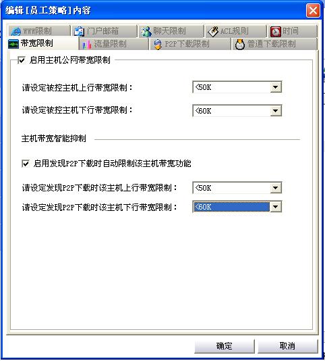325x361 pixels.
Task: Expand the 被控主机上行带宽限制 dropdown arrow
Action: [275, 87]
